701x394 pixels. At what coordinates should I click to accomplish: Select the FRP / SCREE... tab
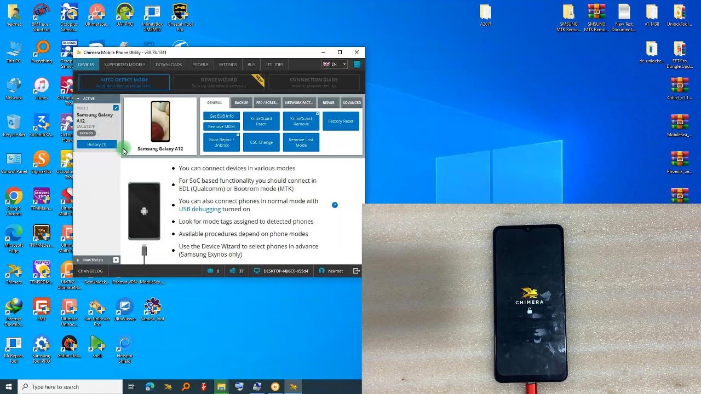pos(267,102)
